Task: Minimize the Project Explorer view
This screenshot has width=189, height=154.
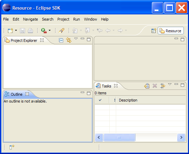Action: [x=82, y=38]
